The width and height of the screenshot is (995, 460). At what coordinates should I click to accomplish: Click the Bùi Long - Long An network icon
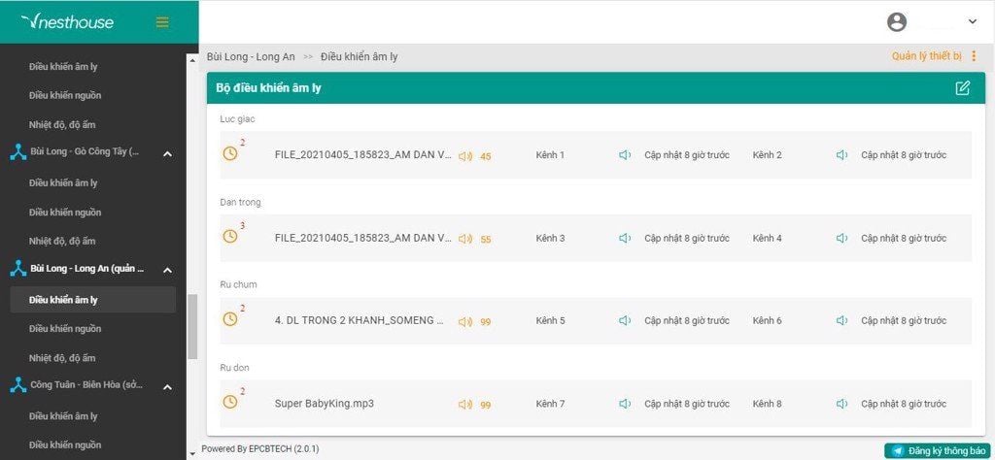[17, 269]
